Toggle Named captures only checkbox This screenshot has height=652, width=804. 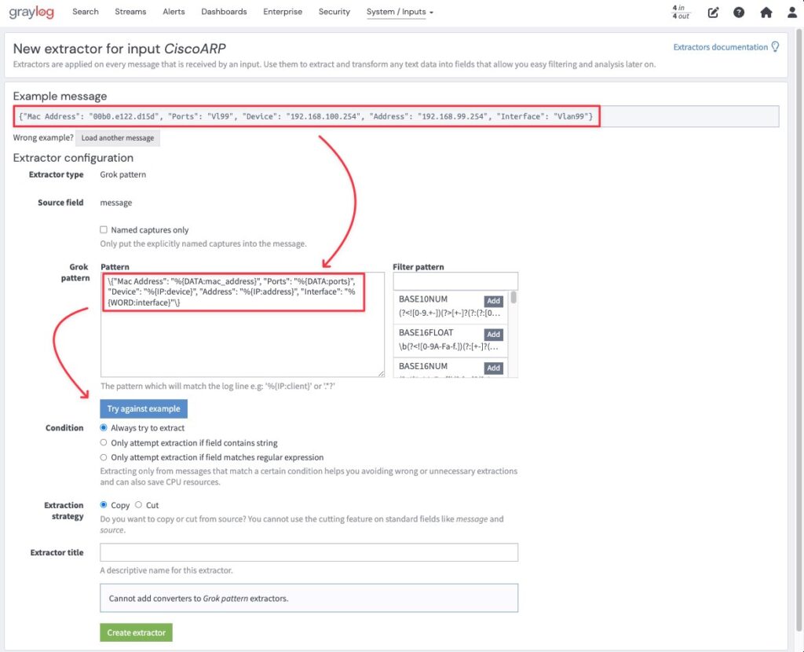point(104,229)
